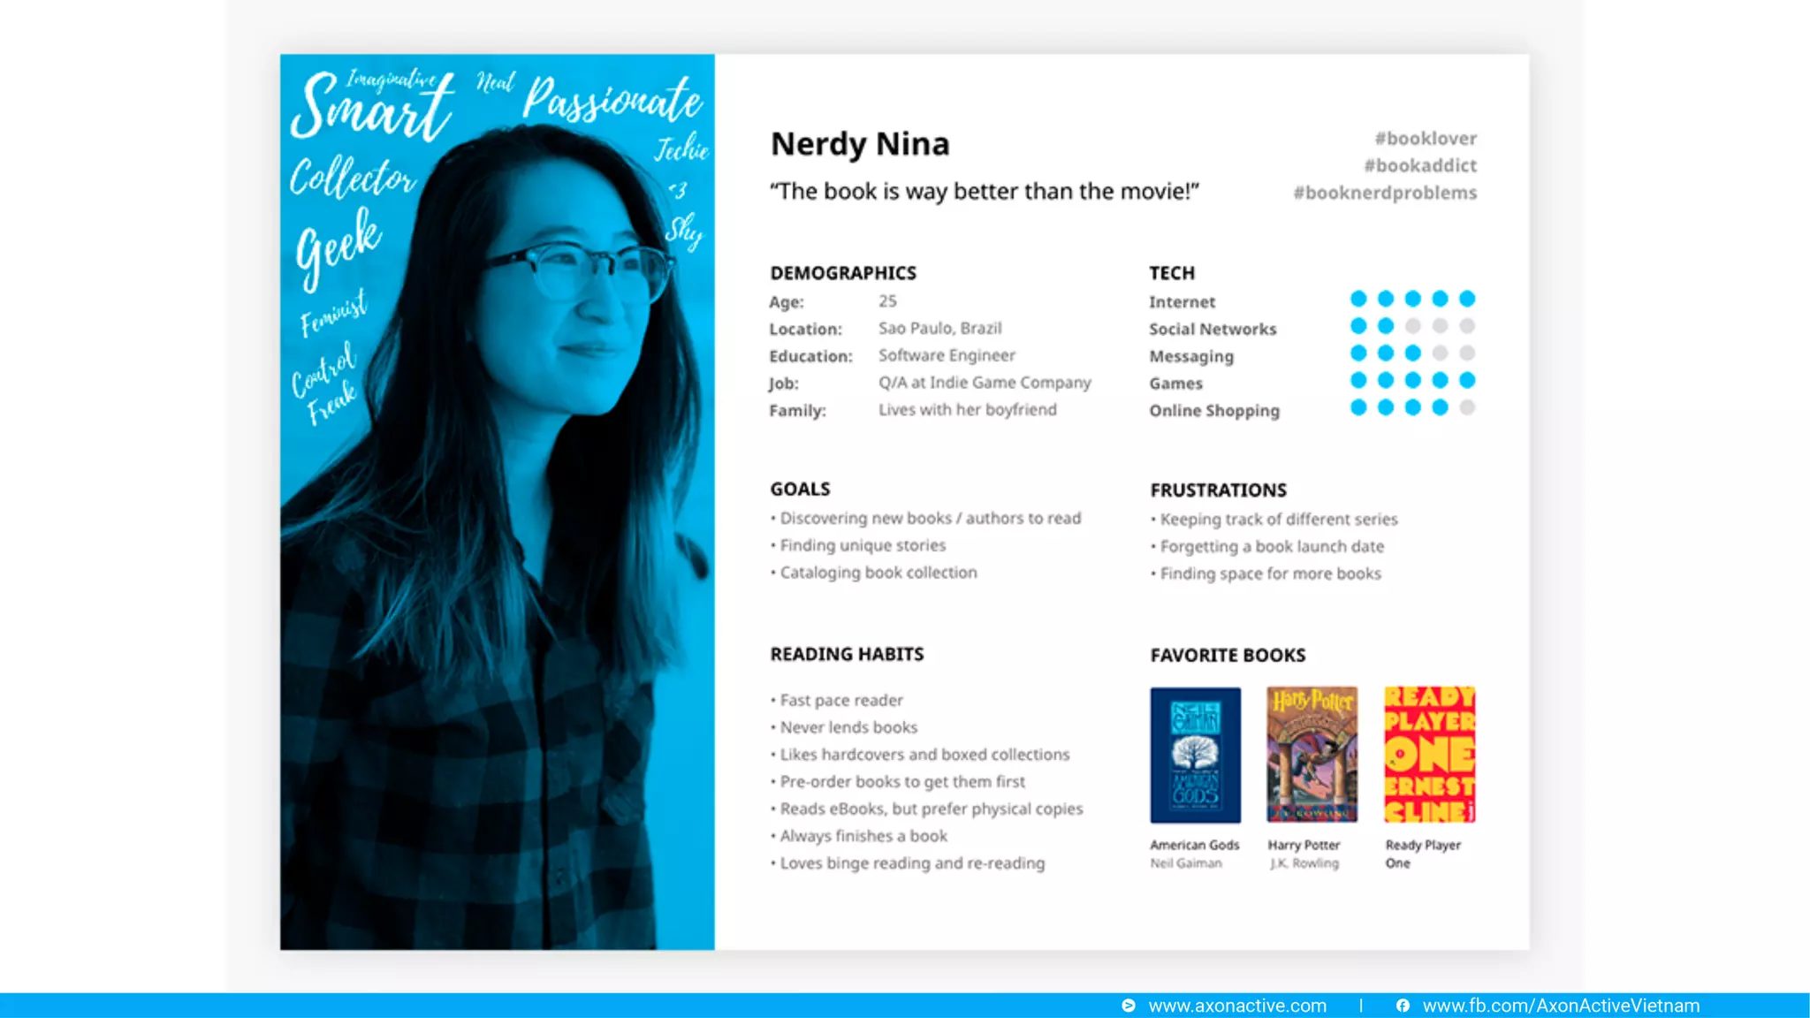Click the first Games rating dot
The width and height of the screenshot is (1810, 1018).
(1358, 380)
